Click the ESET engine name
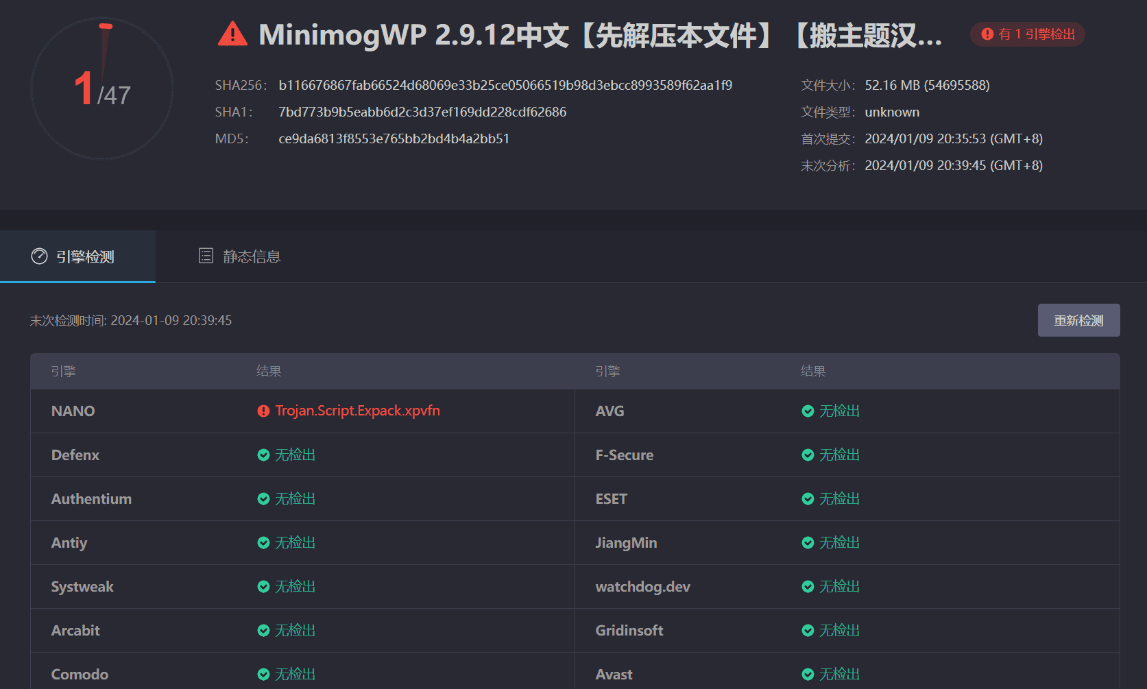This screenshot has width=1147, height=689. (x=612, y=498)
